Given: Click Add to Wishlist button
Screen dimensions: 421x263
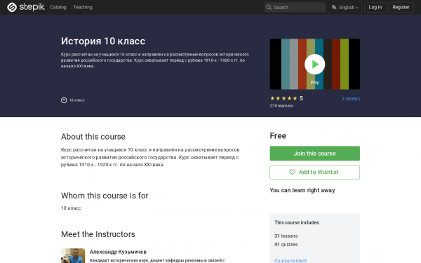Looking at the screenshot, I should click(314, 172).
